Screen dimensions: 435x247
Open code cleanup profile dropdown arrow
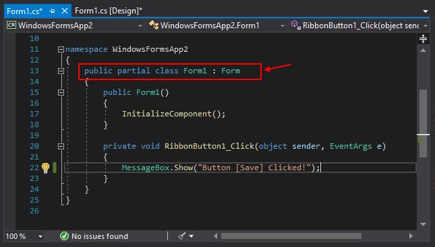[x=191, y=236]
